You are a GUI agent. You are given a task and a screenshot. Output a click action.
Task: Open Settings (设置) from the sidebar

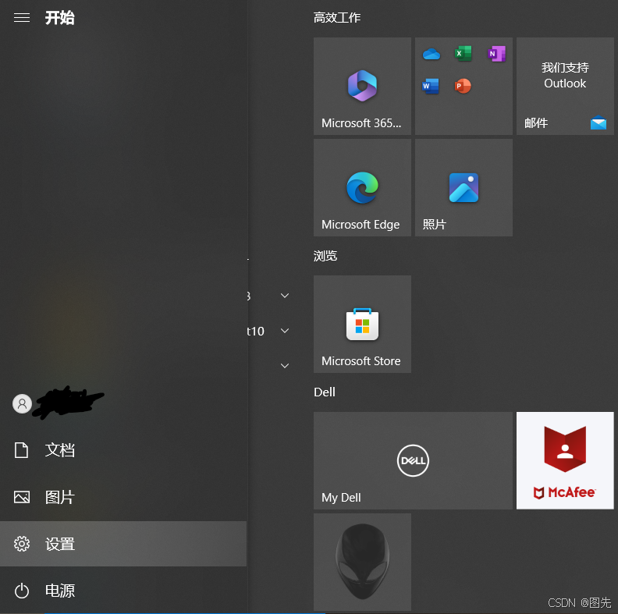123,544
